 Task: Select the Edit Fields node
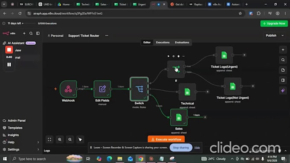[x=102, y=89]
